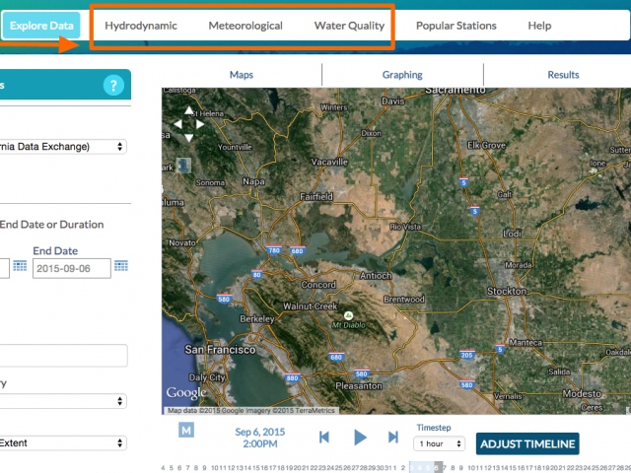Click the Explore Data button

41,26
